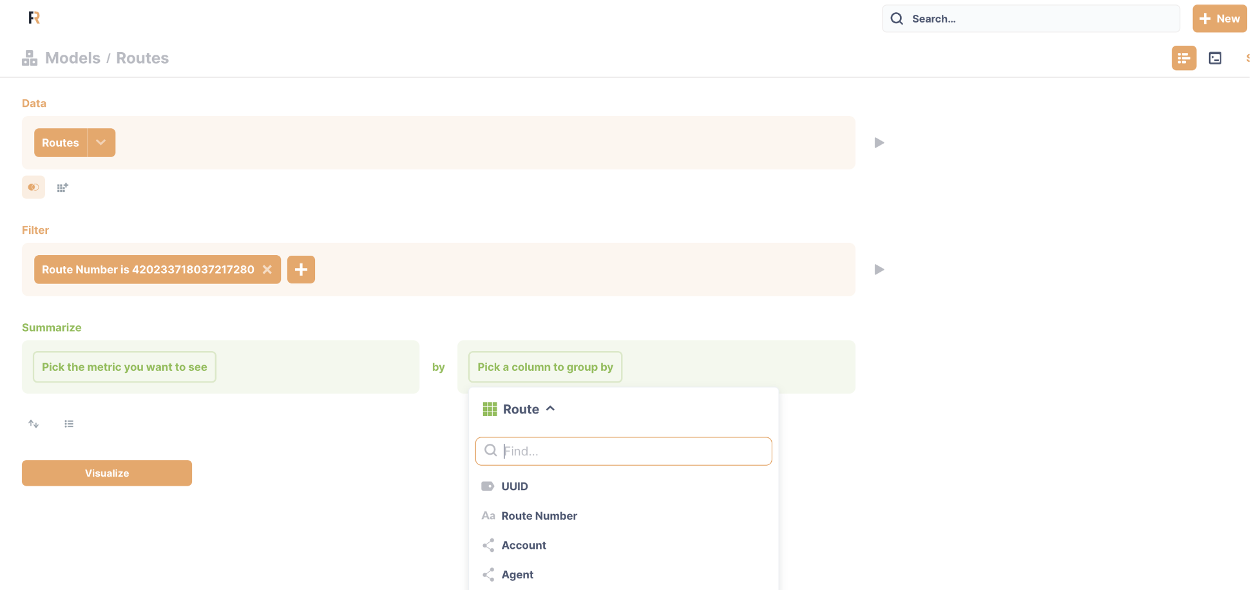Screen dimensions: 1251x590
Task: Choose Account in the column list
Action: (523, 546)
